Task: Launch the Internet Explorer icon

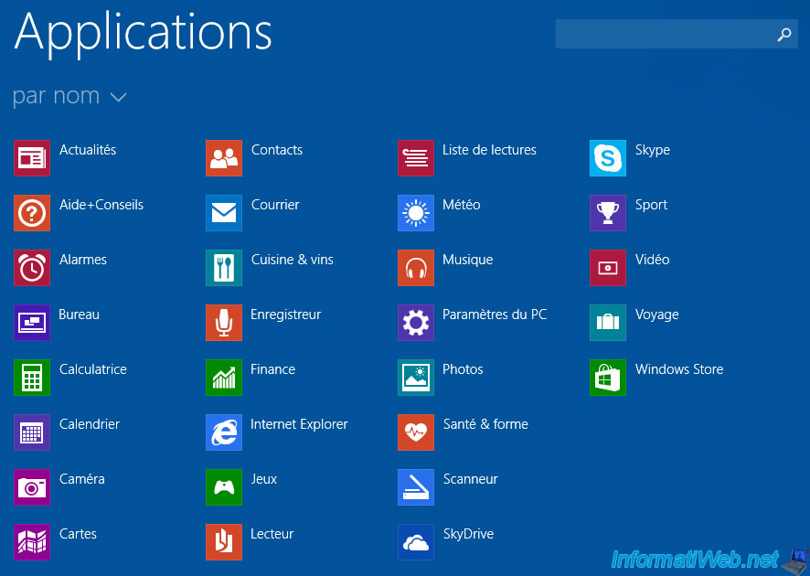Action: tap(224, 432)
